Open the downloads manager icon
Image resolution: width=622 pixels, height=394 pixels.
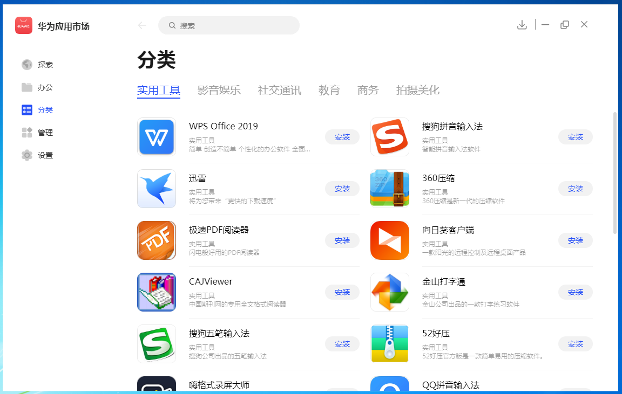(522, 25)
